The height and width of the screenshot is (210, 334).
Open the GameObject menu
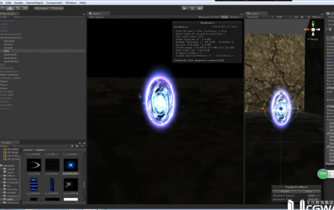coord(34,3)
